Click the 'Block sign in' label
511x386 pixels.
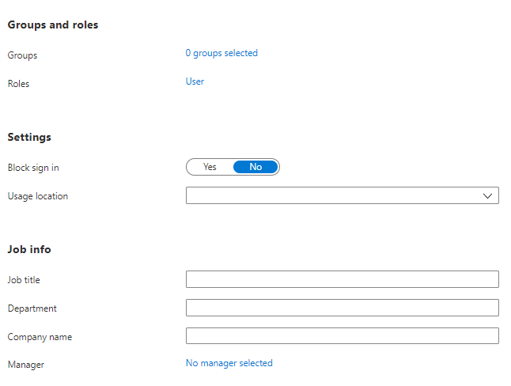(33, 168)
